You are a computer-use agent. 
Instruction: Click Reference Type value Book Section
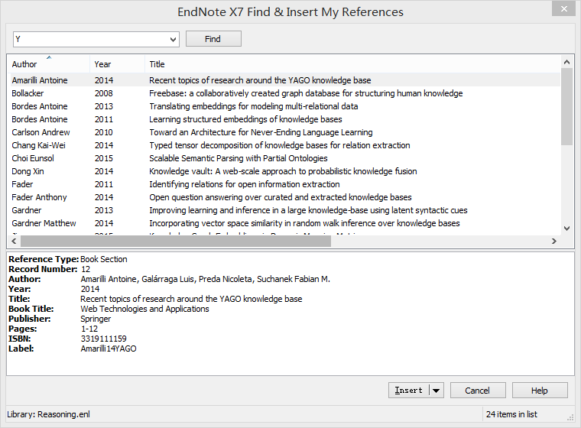[104, 259]
